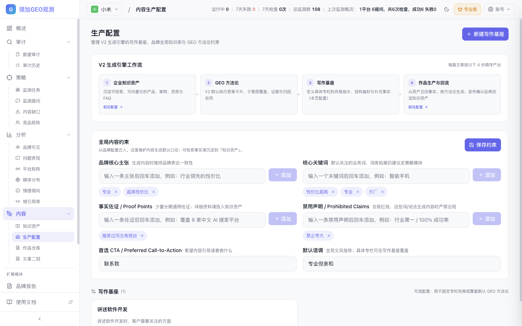Click the 写作基座 workflow step

point(351,94)
